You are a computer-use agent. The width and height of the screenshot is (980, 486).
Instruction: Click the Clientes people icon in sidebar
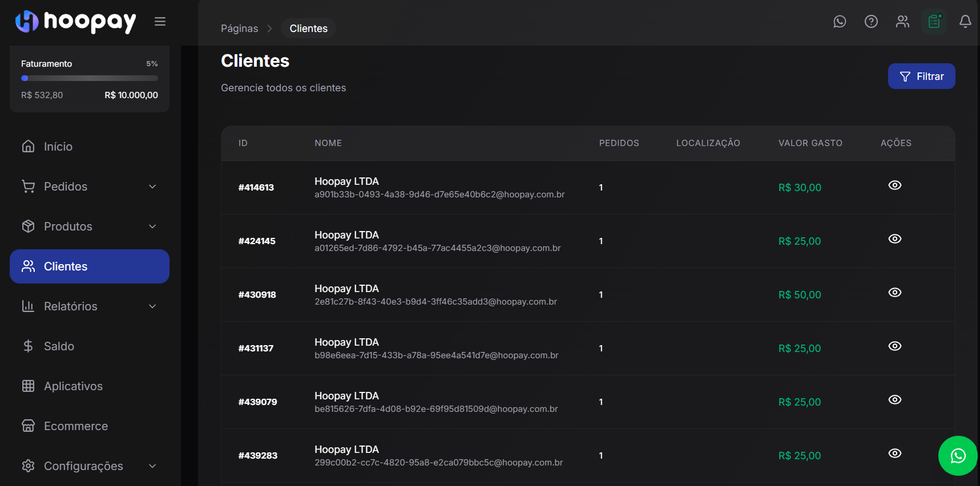pos(28,266)
